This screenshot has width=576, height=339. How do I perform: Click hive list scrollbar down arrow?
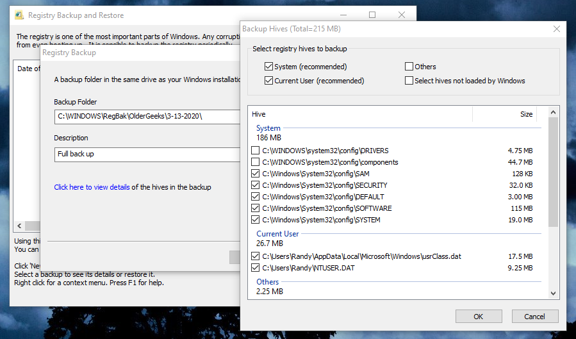(553, 294)
